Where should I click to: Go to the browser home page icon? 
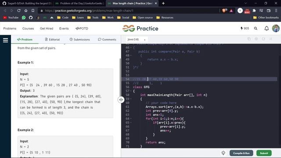[26, 11]
